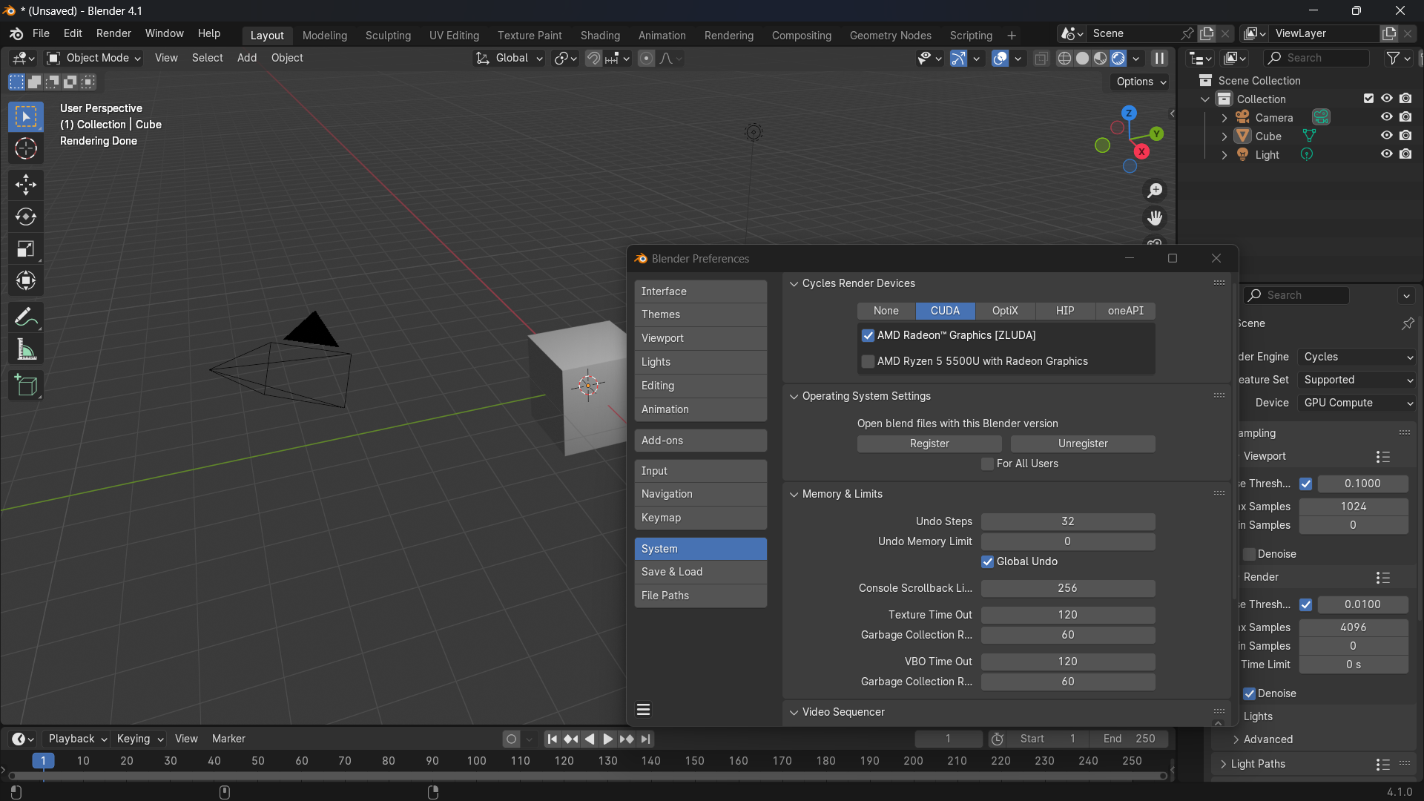Click the Unregister button
Image resolution: width=1424 pixels, height=801 pixels.
(x=1083, y=444)
